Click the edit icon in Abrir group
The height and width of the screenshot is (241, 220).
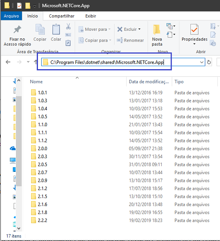pyautogui.click(x=213, y=35)
